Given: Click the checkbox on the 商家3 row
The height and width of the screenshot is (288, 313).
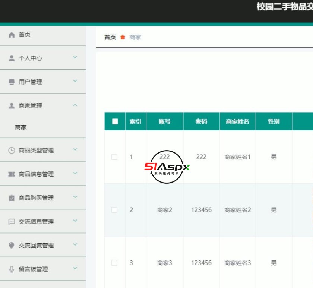Looking at the screenshot, I should [x=114, y=262].
